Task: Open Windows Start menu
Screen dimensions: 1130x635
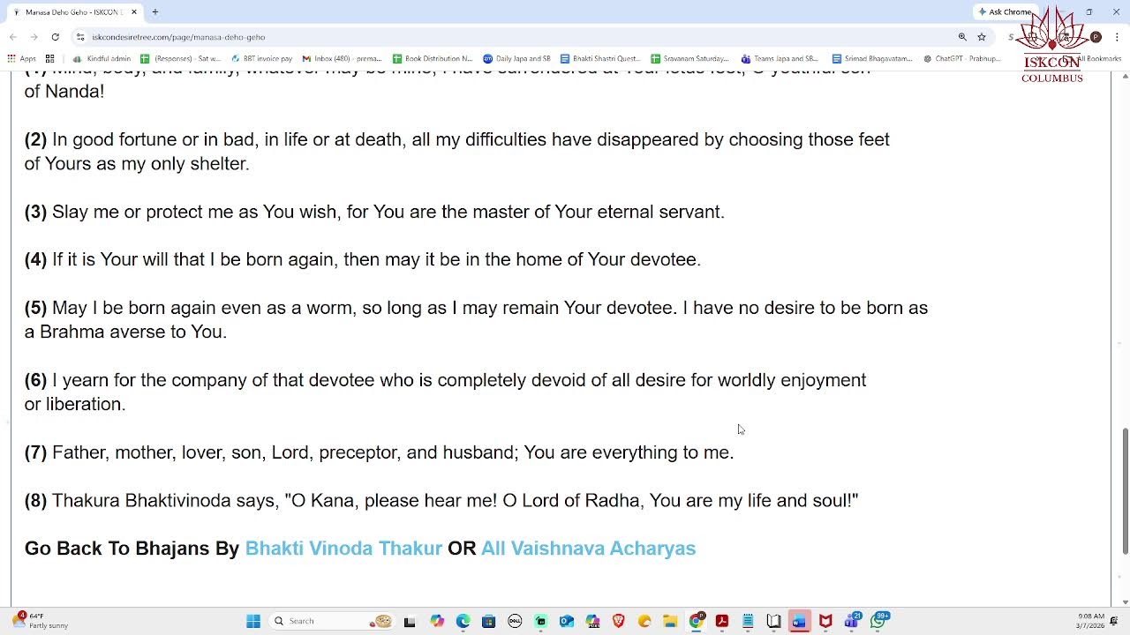Action: click(x=253, y=621)
